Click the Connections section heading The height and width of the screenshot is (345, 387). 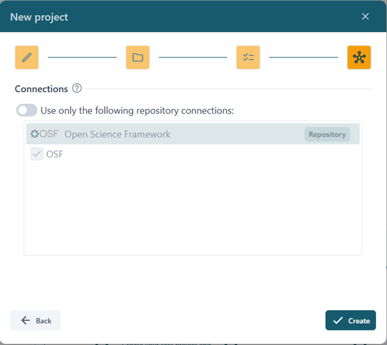41,89
